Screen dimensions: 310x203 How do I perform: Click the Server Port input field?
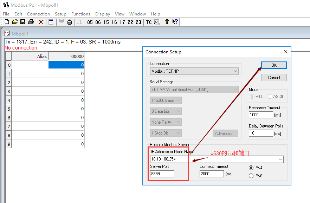point(162,174)
